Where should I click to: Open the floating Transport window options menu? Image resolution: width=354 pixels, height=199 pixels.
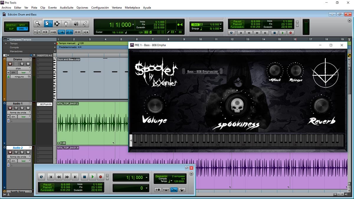[191, 174]
